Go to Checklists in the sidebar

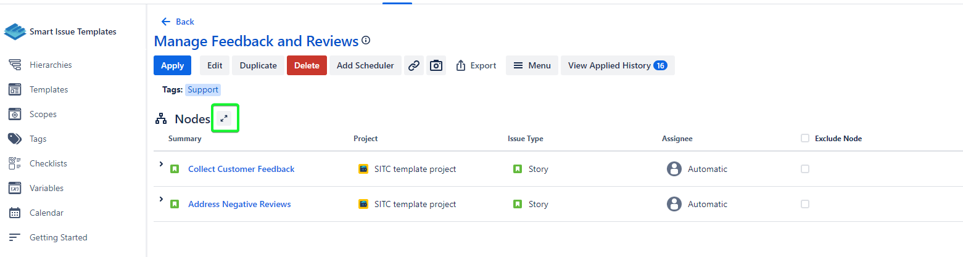click(48, 163)
